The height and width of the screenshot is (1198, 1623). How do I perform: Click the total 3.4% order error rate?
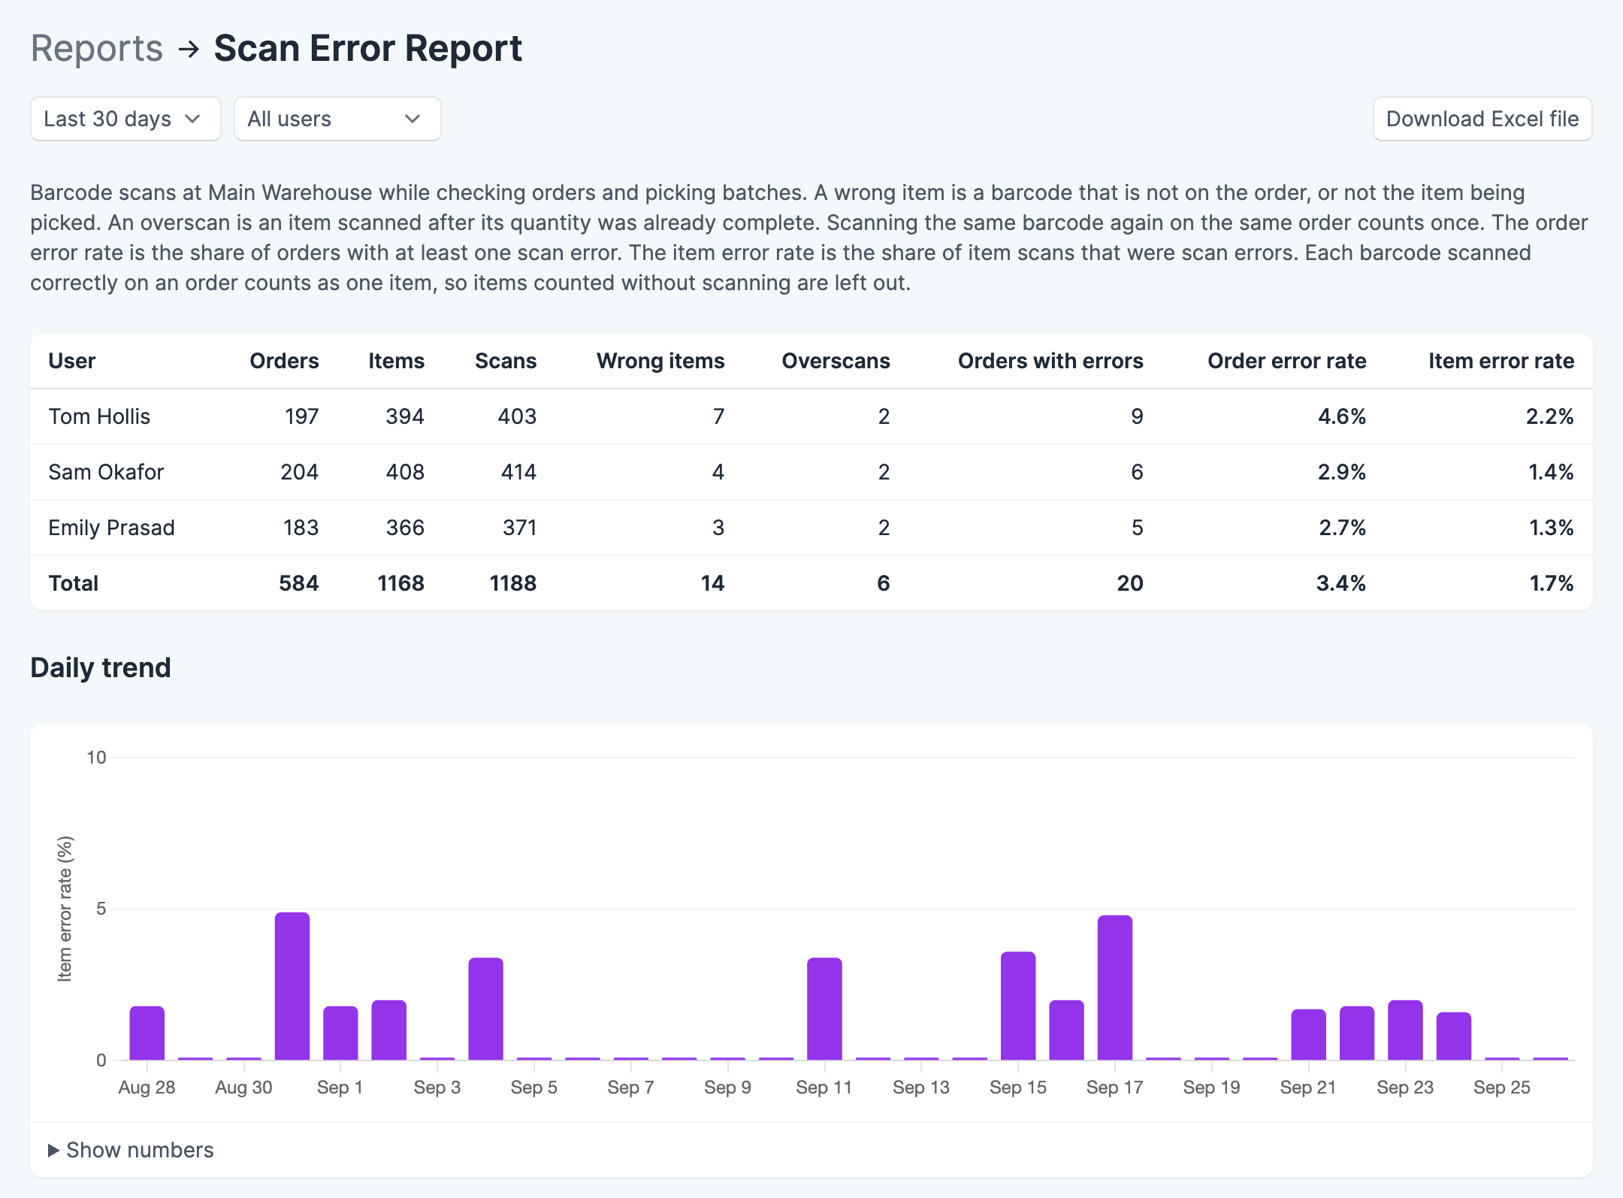[1341, 583]
